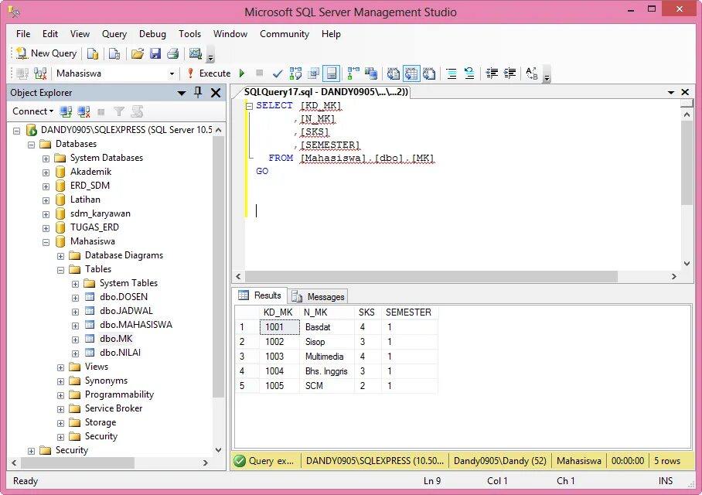
Task: Click the Analysis Services query icon
Action: (114, 54)
